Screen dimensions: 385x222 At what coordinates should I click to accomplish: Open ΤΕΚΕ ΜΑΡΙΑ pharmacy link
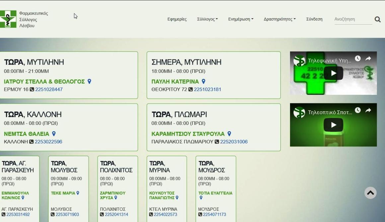click(63, 193)
